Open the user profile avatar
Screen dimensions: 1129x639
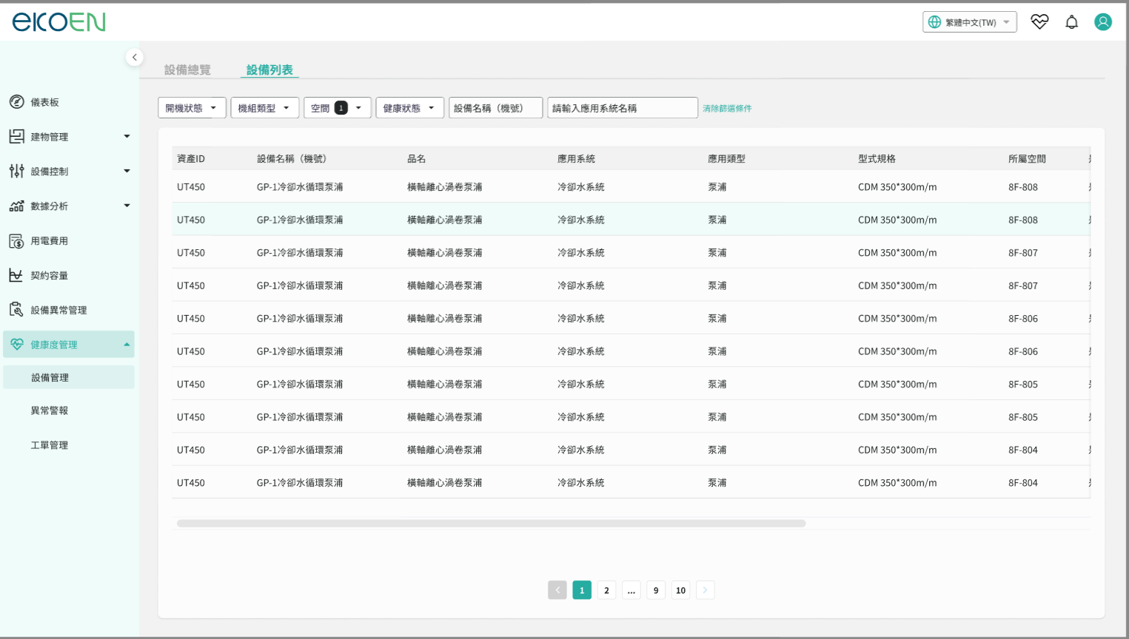coord(1102,22)
